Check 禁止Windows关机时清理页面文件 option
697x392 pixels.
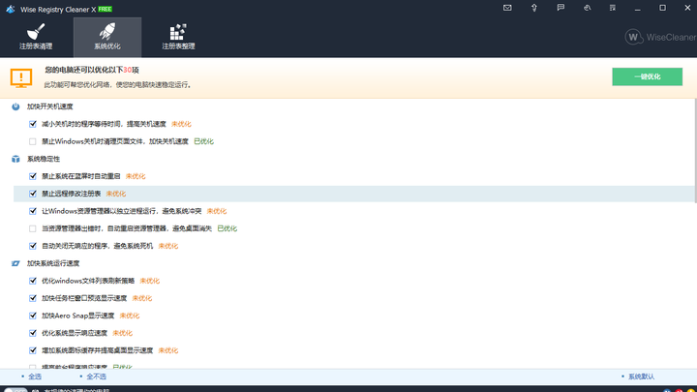tap(33, 141)
